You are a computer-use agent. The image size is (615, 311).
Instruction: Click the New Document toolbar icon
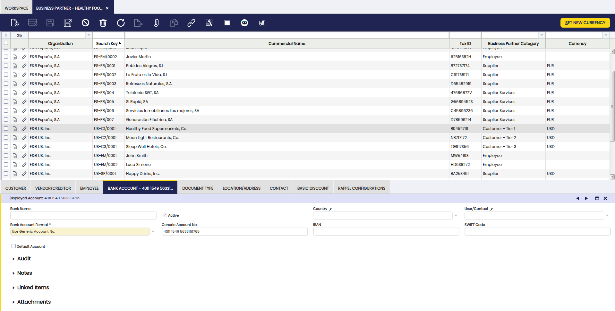[x=15, y=23]
